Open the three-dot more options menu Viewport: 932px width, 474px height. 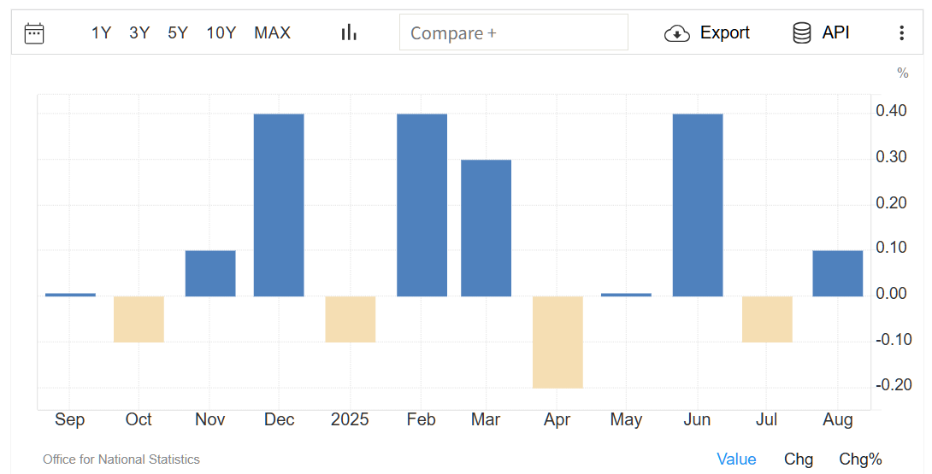point(901,33)
